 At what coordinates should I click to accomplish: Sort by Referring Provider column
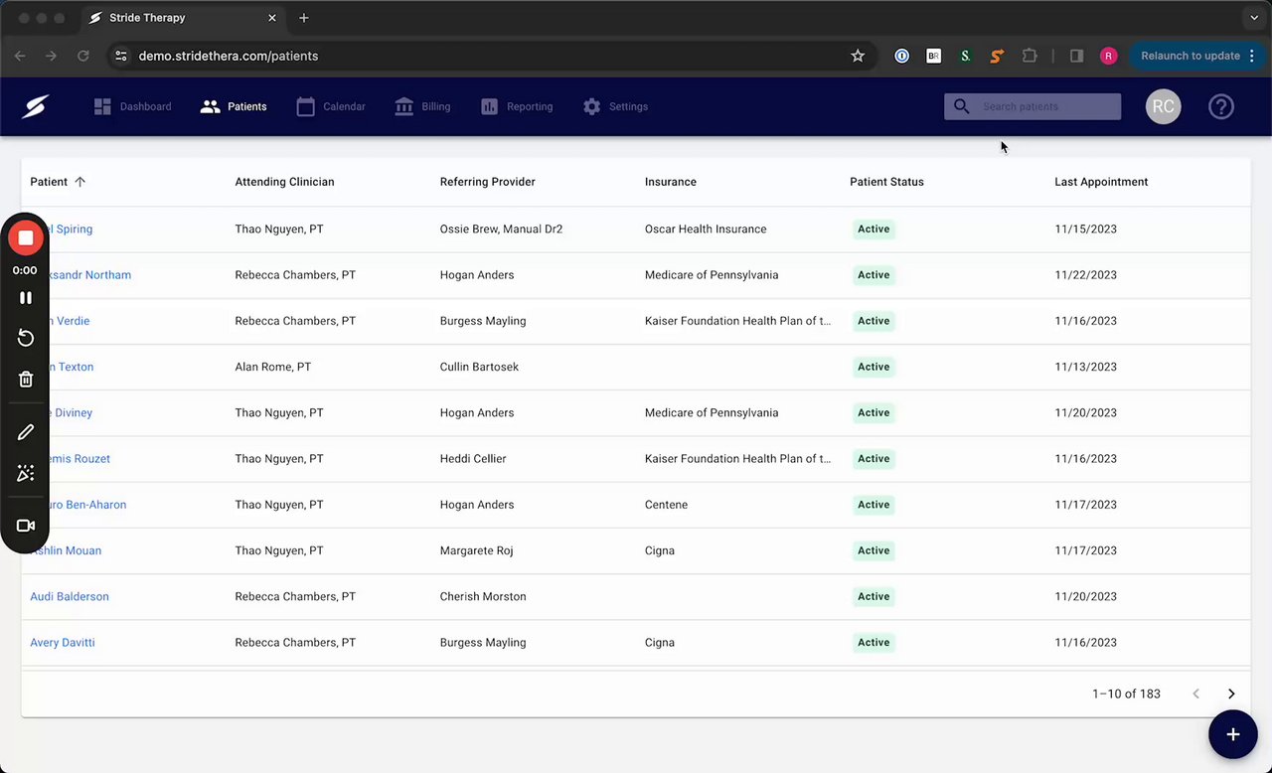[x=488, y=182]
